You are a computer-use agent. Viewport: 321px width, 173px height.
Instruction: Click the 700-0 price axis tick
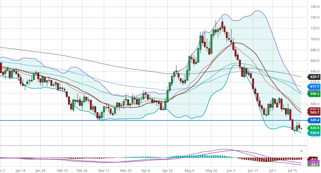[315, 39]
